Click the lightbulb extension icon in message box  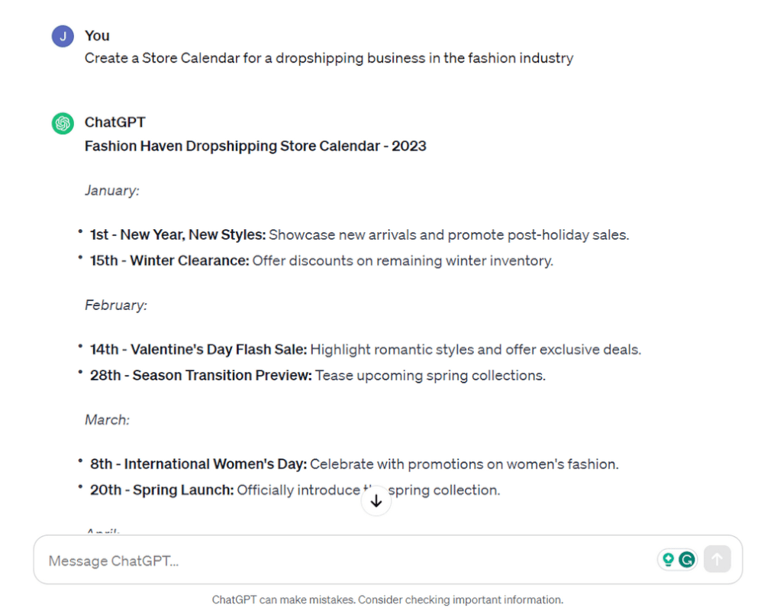(x=669, y=559)
